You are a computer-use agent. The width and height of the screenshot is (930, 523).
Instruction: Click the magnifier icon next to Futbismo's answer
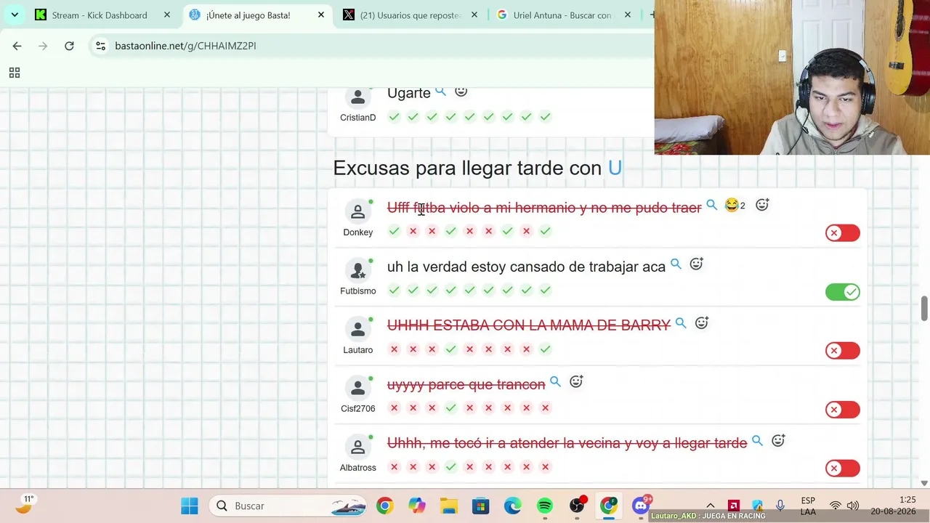676,264
